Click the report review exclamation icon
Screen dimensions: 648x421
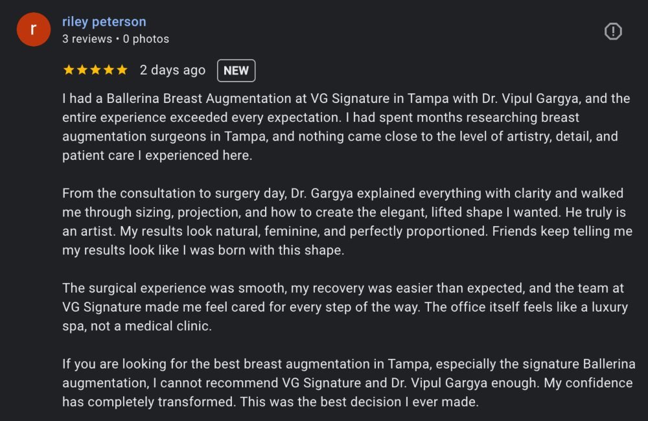[x=612, y=31]
